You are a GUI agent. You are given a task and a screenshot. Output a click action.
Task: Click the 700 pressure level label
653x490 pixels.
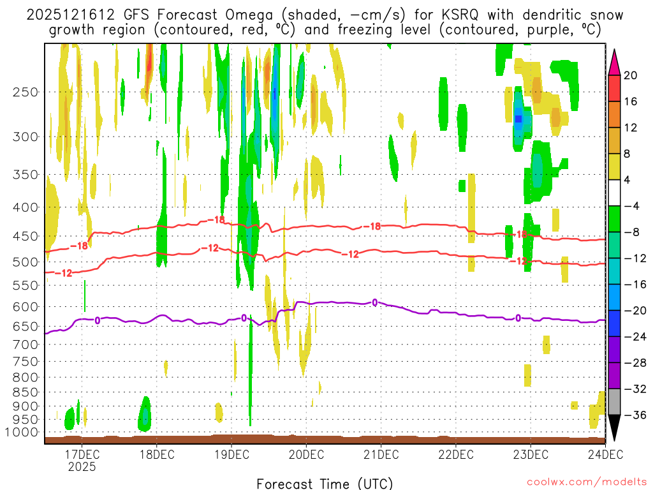[x=26, y=345]
